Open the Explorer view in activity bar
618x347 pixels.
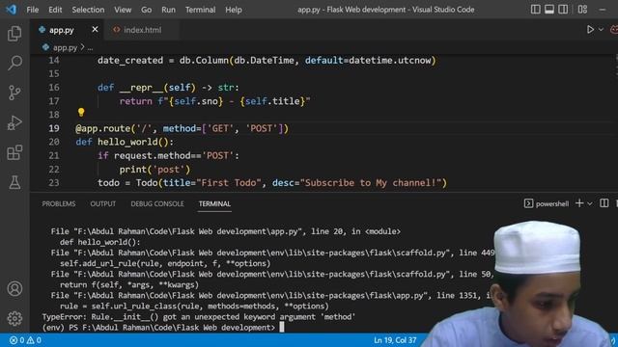click(14, 34)
